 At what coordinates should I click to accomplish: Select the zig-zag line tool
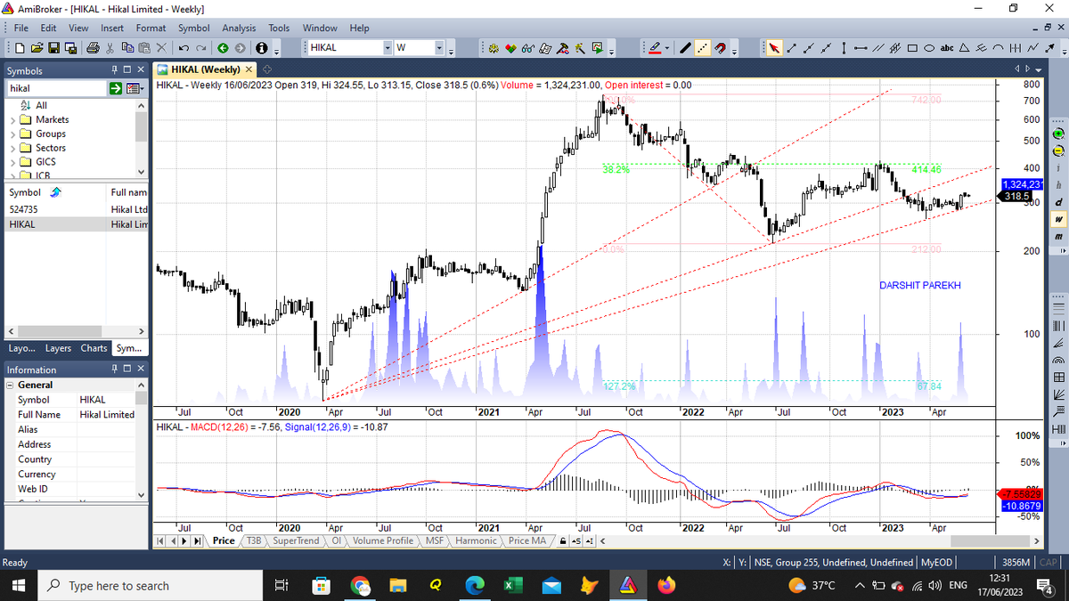(1032, 48)
